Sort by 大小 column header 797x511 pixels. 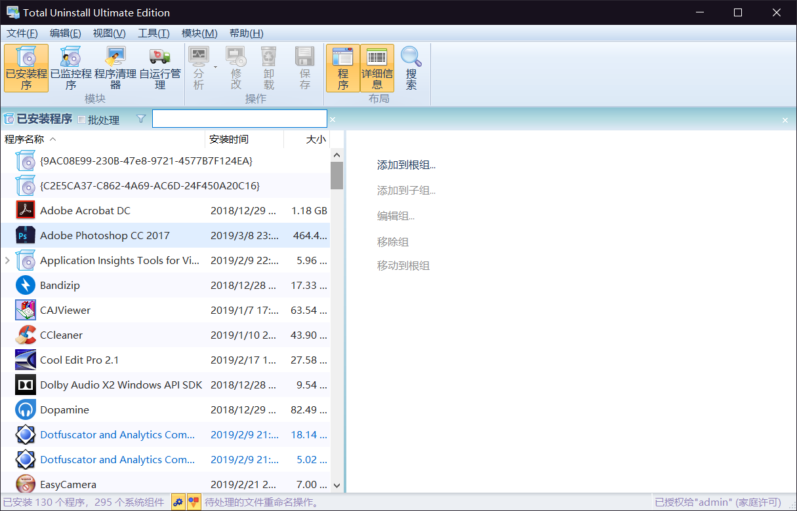(x=307, y=139)
